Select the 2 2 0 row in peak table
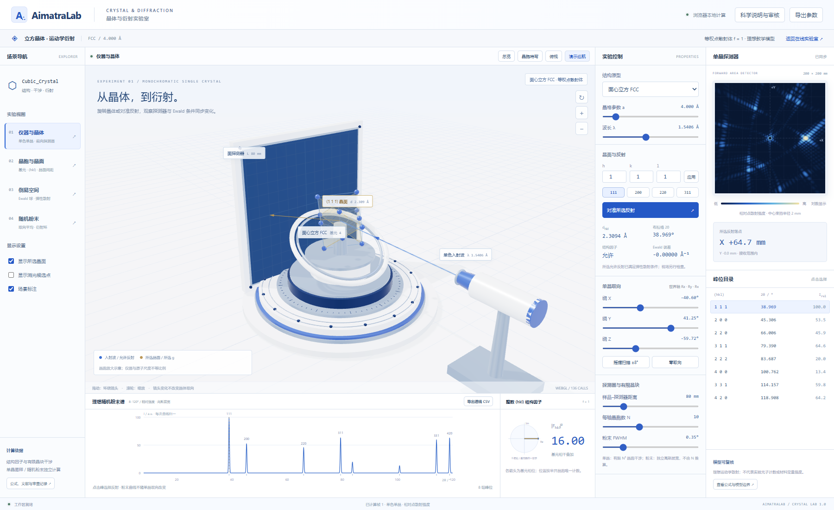Image resolution: width=834 pixels, height=510 pixels. tap(770, 333)
